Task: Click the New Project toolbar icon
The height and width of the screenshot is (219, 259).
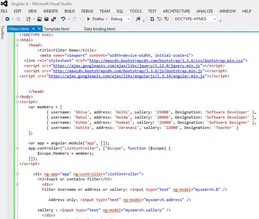Action: coord(28,19)
